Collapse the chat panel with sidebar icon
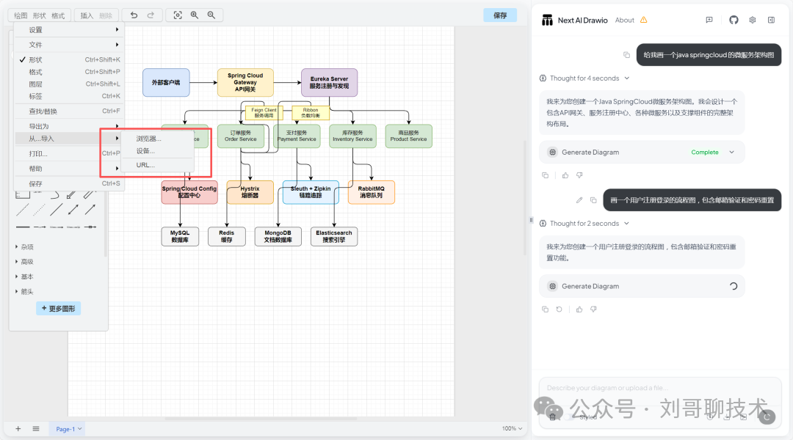 771,21
